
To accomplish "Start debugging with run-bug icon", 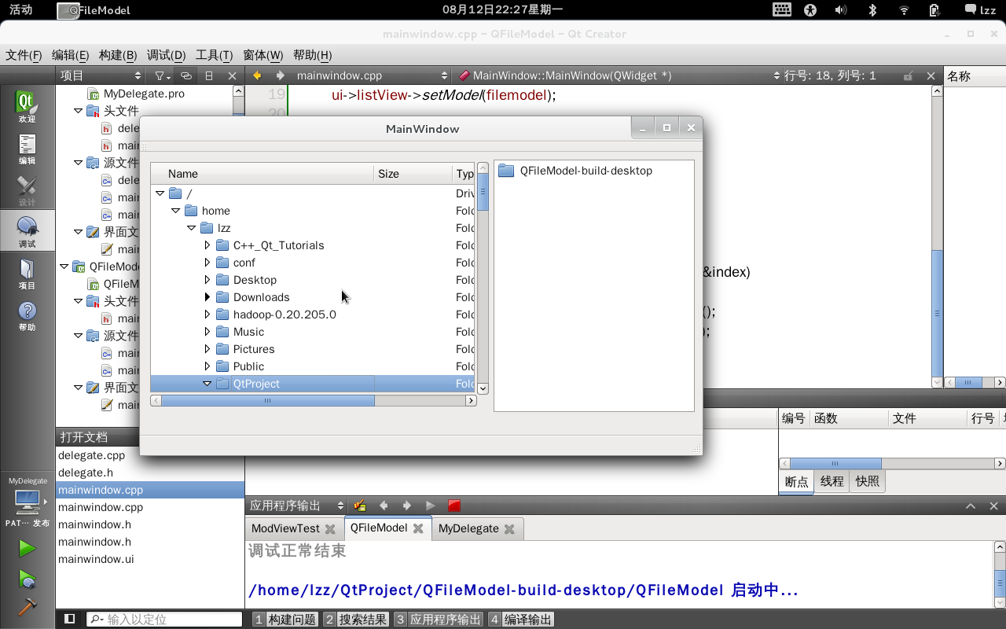I will coord(27,579).
